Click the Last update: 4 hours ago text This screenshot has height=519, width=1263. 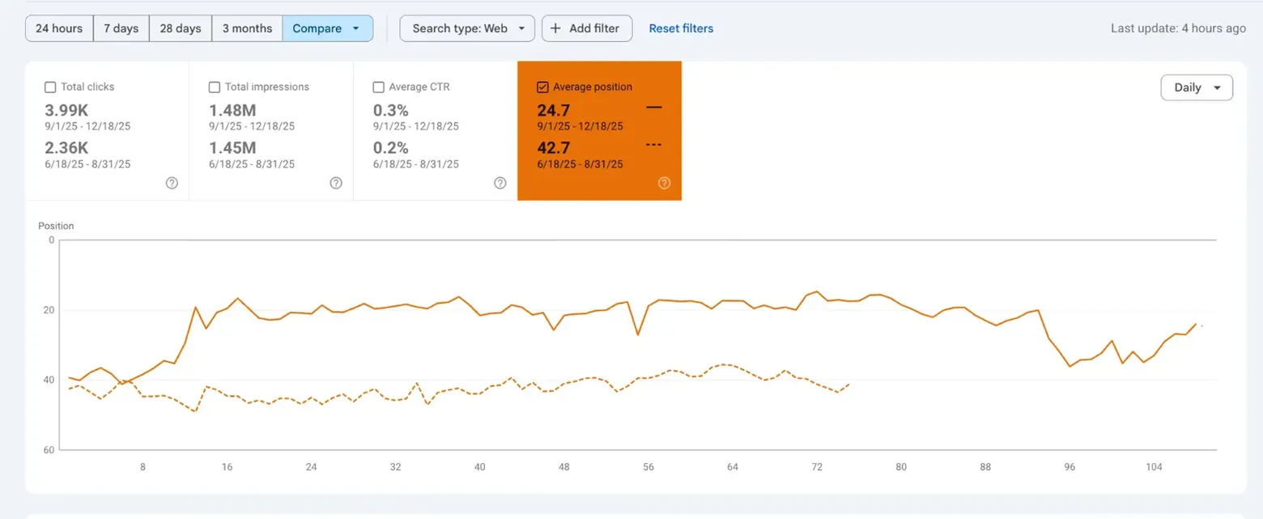click(x=1178, y=28)
